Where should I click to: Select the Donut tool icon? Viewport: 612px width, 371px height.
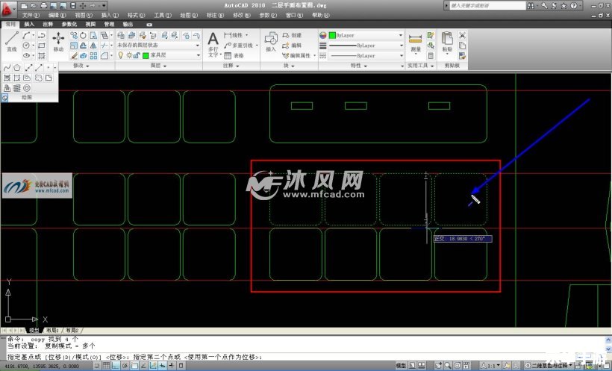tap(27, 88)
